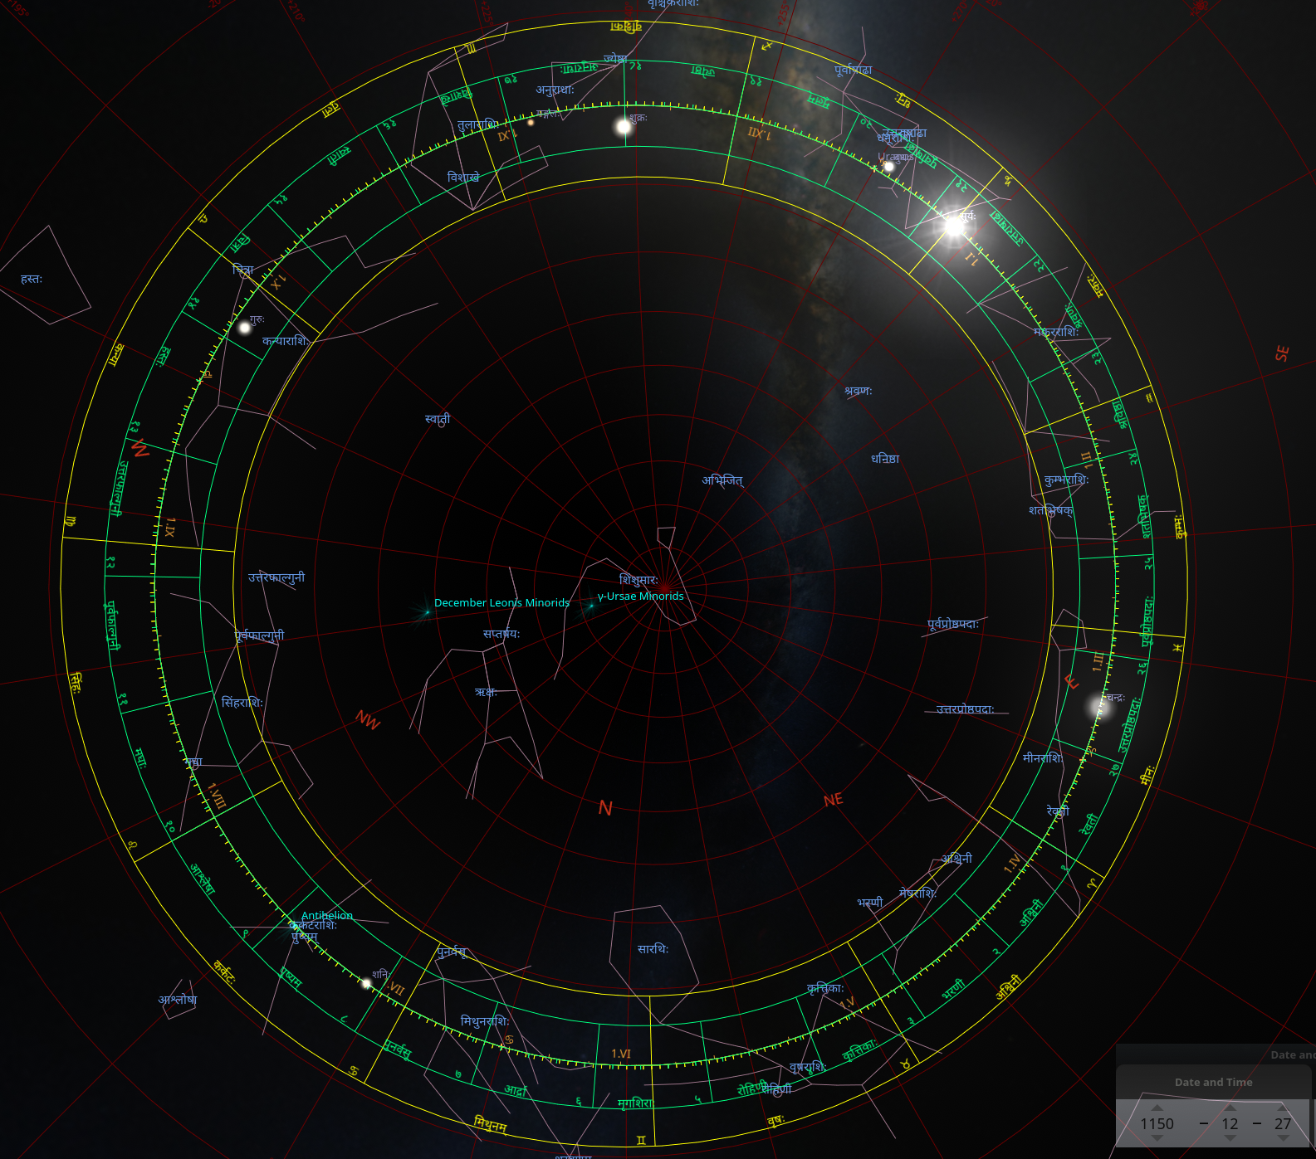1316x1159 pixels.
Task: Click the month up arrow above 12
Action: coord(1230,1108)
